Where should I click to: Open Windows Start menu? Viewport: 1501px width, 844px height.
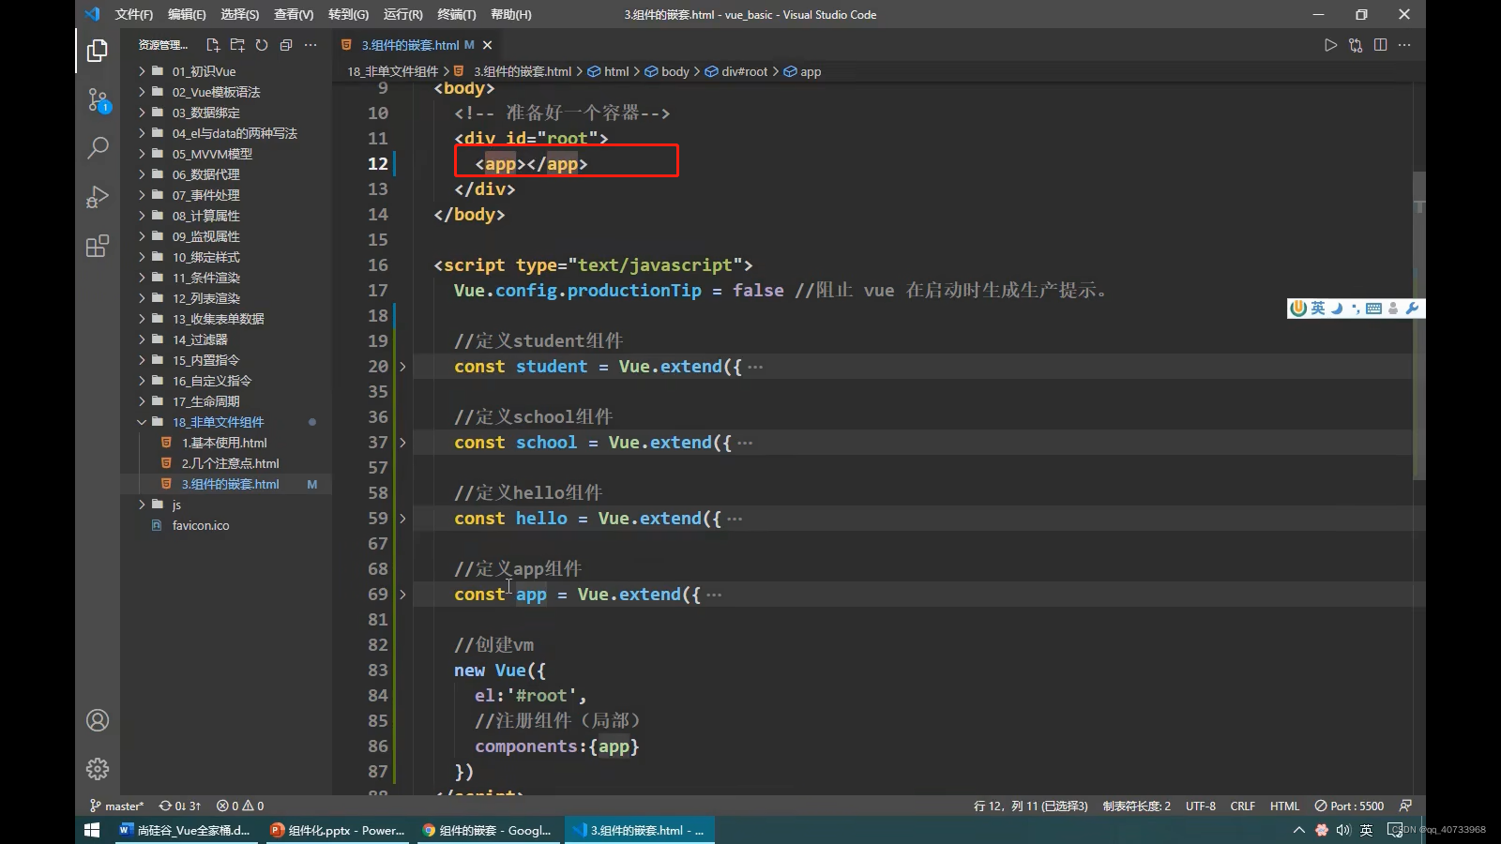click(92, 830)
